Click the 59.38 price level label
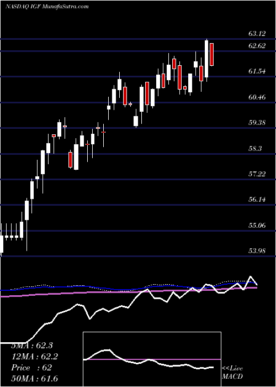Image resolution: width=276 pixels, height=387 pixels. coord(257,122)
